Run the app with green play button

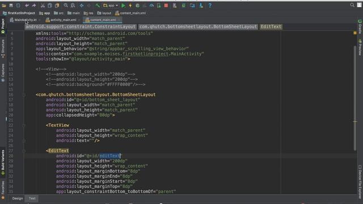(124, 5)
